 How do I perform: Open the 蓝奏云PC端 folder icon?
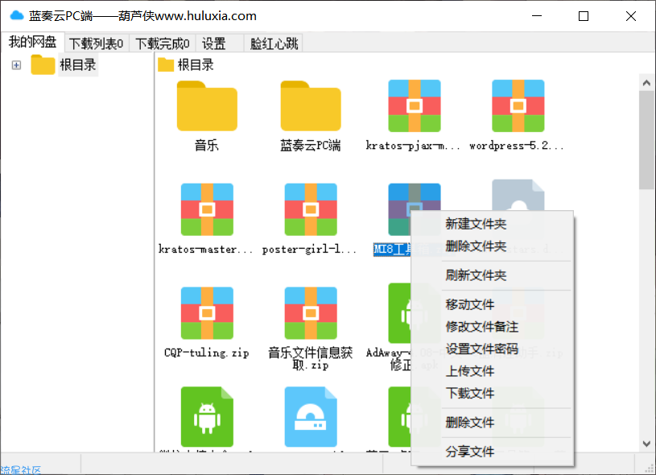(311, 106)
